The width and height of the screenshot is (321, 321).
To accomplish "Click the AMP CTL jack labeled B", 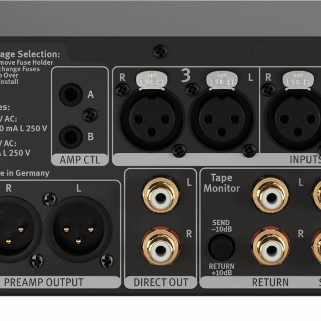I will click(71, 137).
